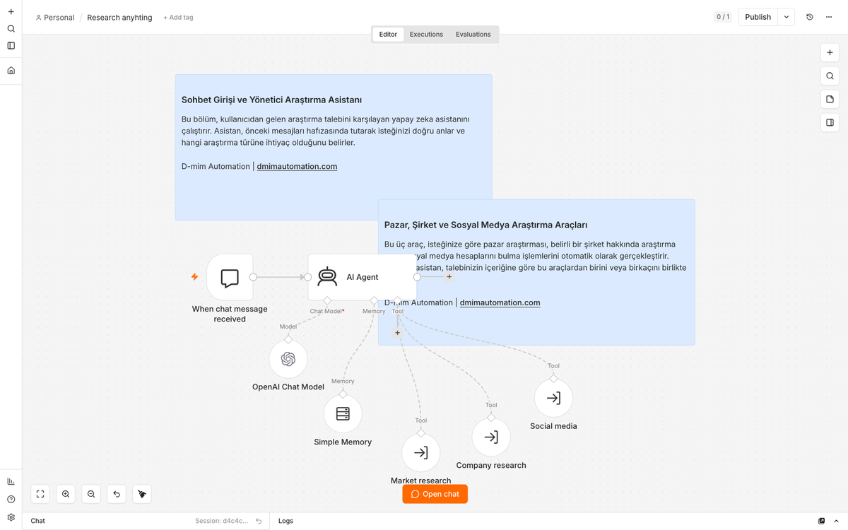
Task: Zoom out on the canvas
Action: (91, 494)
